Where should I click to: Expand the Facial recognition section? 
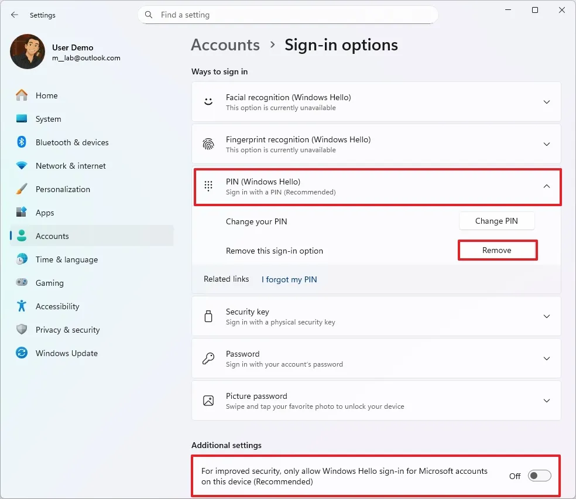click(546, 102)
